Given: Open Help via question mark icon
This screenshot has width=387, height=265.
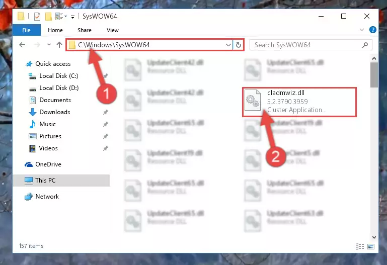Looking at the screenshot, I should coord(373,30).
